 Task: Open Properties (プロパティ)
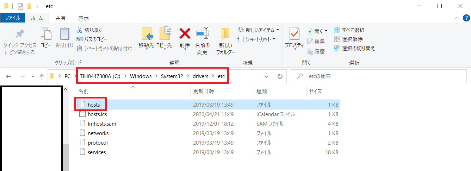(295, 39)
